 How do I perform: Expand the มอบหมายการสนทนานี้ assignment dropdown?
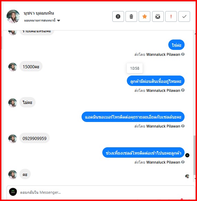(x=42, y=20)
